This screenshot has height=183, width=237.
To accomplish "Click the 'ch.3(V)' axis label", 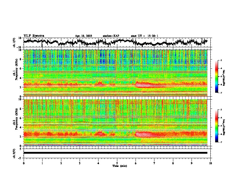I will point(14,153).
